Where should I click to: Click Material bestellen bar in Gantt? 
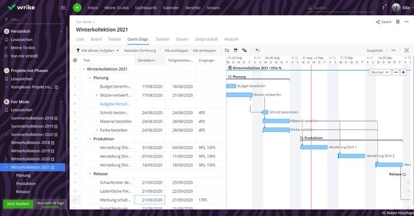(x=277, y=121)
